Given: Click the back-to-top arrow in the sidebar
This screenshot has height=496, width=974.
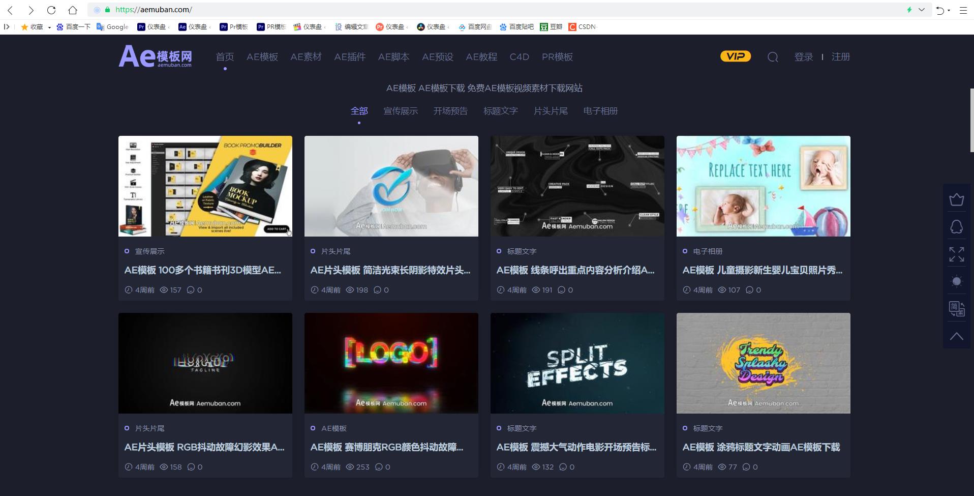Looking at the screenshot, I should point(956,336).
